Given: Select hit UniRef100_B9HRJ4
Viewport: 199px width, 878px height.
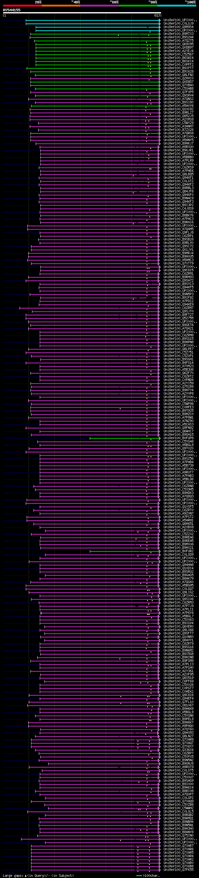Looking at the screenshot, I should [x=178, y=253].
